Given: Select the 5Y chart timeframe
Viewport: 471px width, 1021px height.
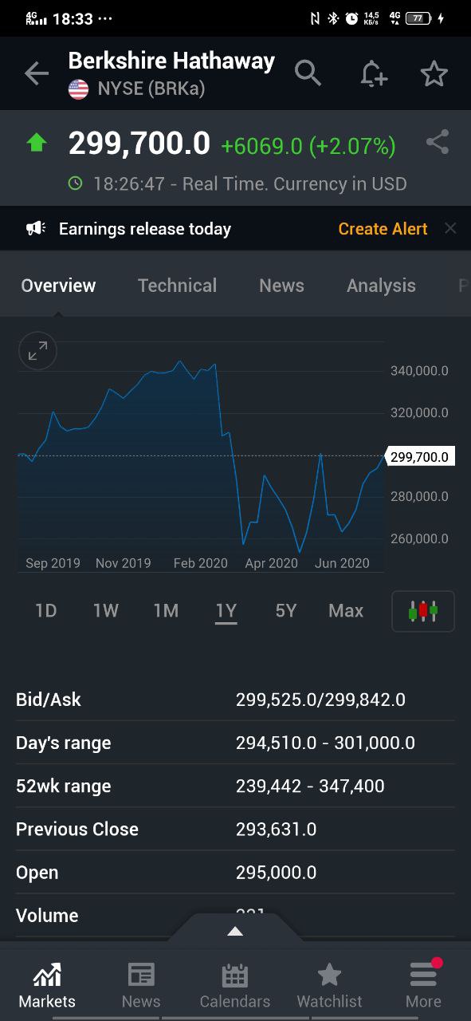Looking at the screenshot, I should pos(285,611).
